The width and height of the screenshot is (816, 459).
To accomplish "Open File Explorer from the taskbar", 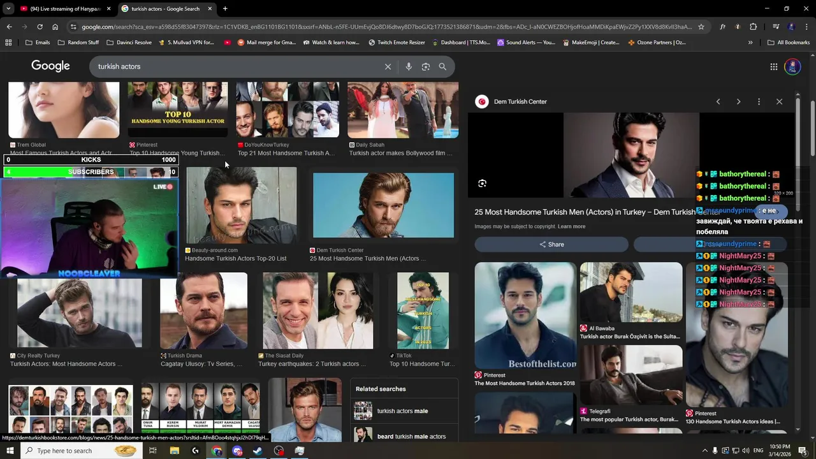I will [174, 451].
